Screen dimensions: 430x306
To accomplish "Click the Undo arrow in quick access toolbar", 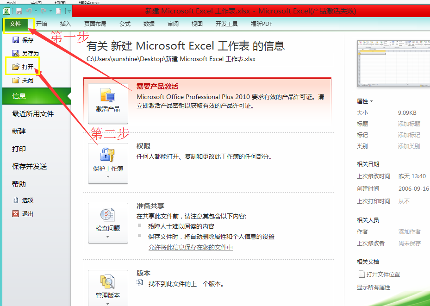I will click(x=29, y=11).
